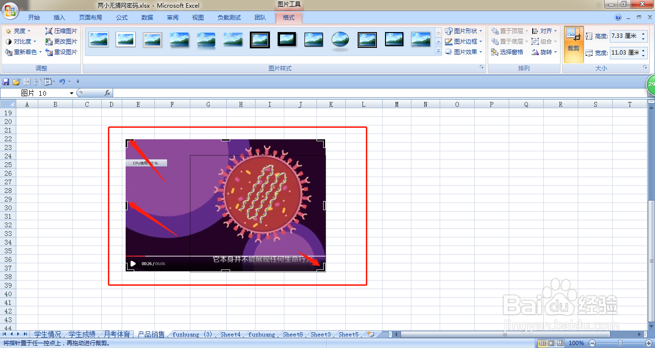Open the 学生情况 sheet tab
655x348 pixels.
(47, 334)
